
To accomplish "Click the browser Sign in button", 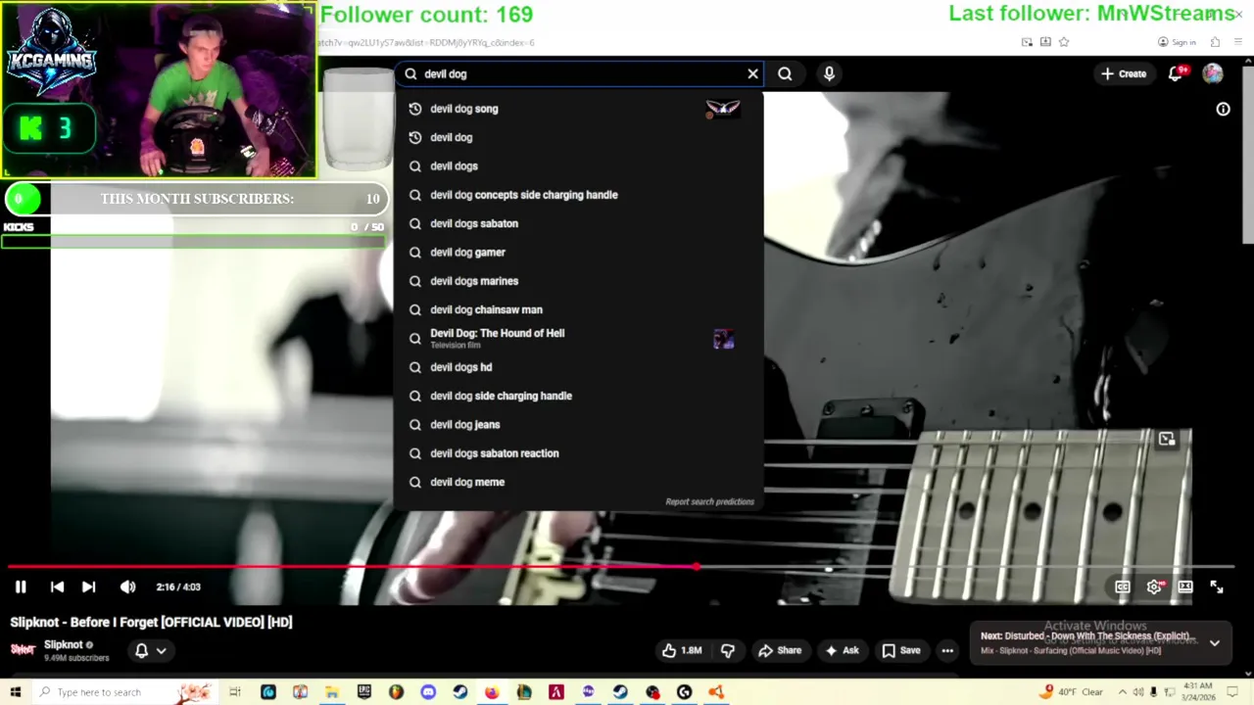I will [x=1177, y=42].
